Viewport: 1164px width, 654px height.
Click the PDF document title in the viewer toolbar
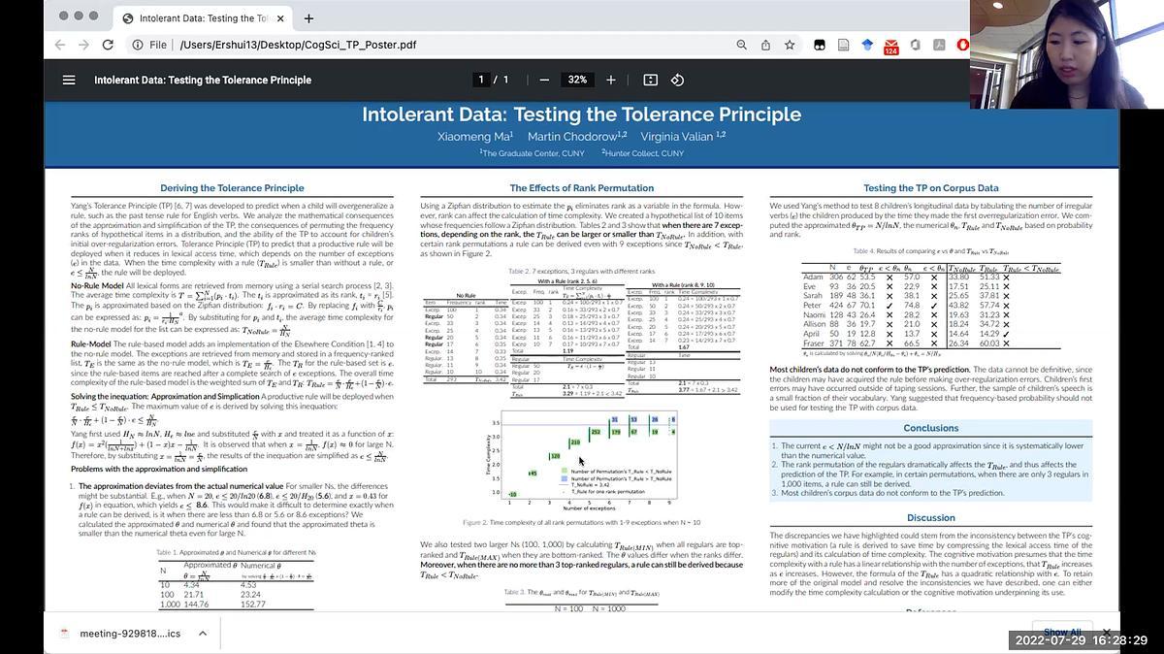203,80
